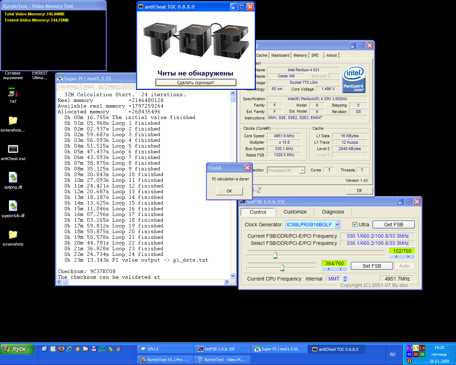
Task: Open the Mainboard tab in CPU-Z
Action: [280, 55]
